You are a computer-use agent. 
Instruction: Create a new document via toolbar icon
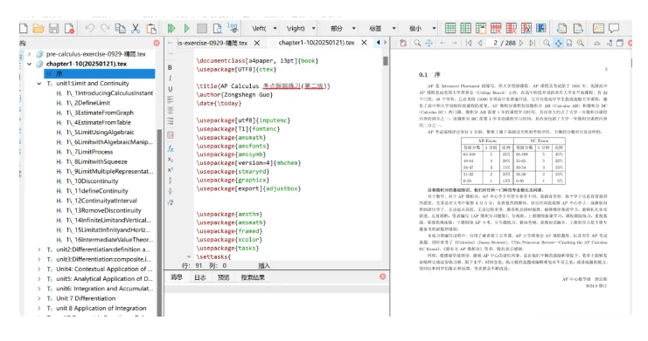tap(24, 28)
